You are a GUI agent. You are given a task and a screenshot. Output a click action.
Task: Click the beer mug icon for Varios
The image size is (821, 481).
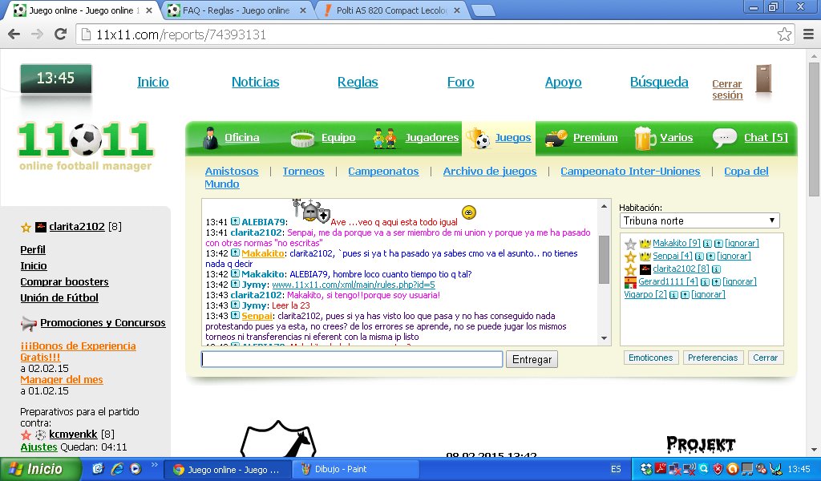644,138
